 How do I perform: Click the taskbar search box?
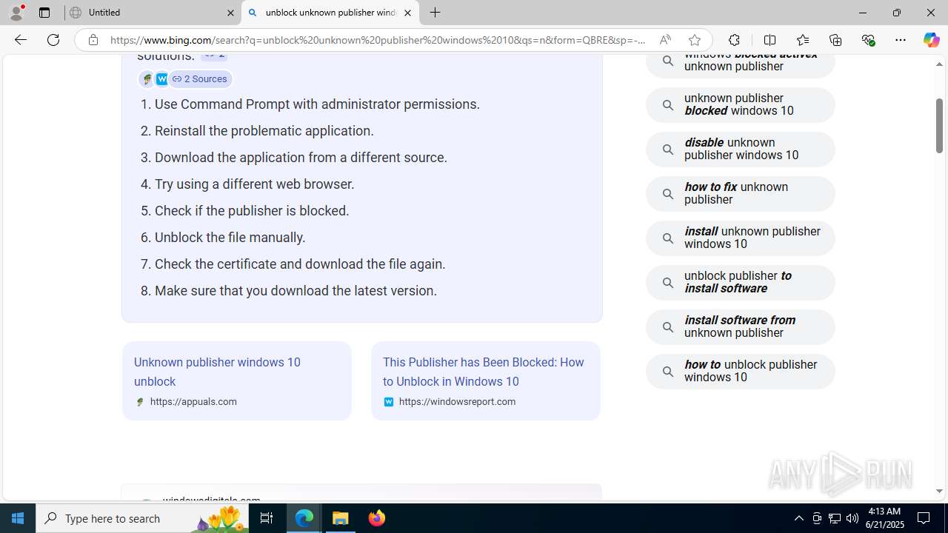coord(142,518)
